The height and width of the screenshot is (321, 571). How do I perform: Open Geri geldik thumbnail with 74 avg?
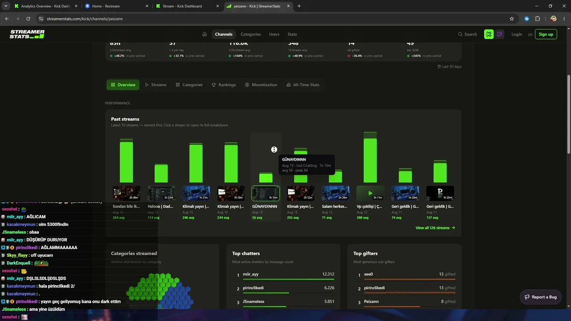pyautogui.click(x=405, y=193)
